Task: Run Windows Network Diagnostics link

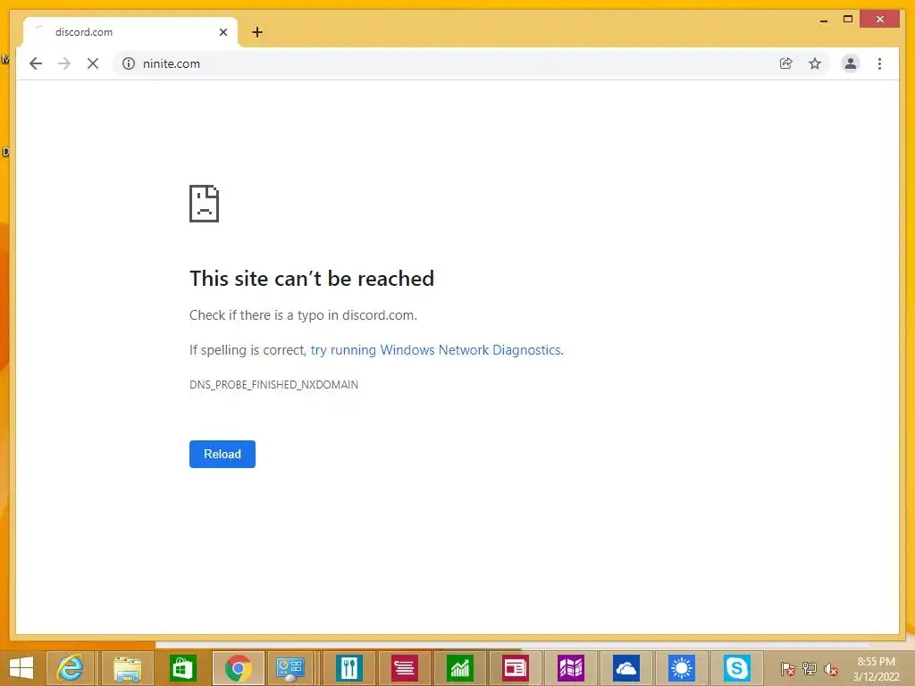Action: [436, 350]
